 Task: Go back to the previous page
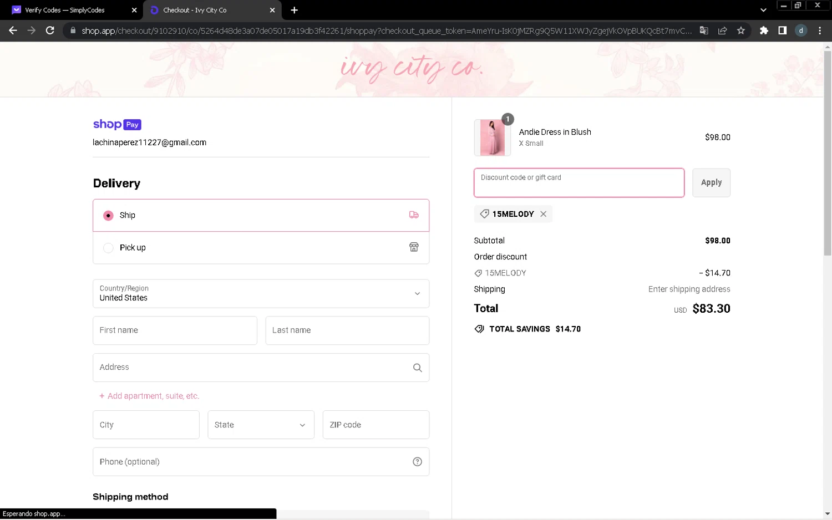coord(13,30)
